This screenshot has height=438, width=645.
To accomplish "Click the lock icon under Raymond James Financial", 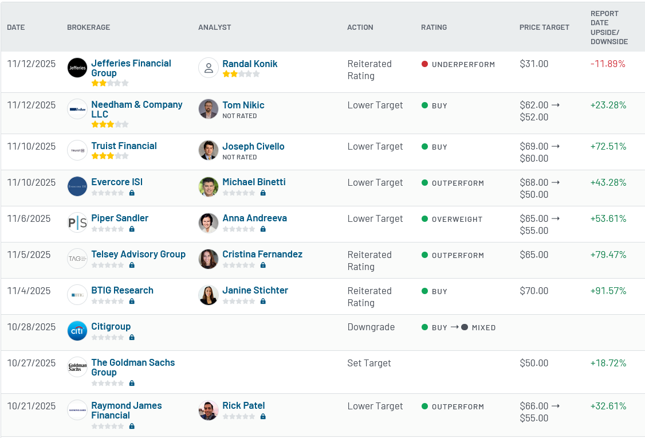I will coord(132,426).
